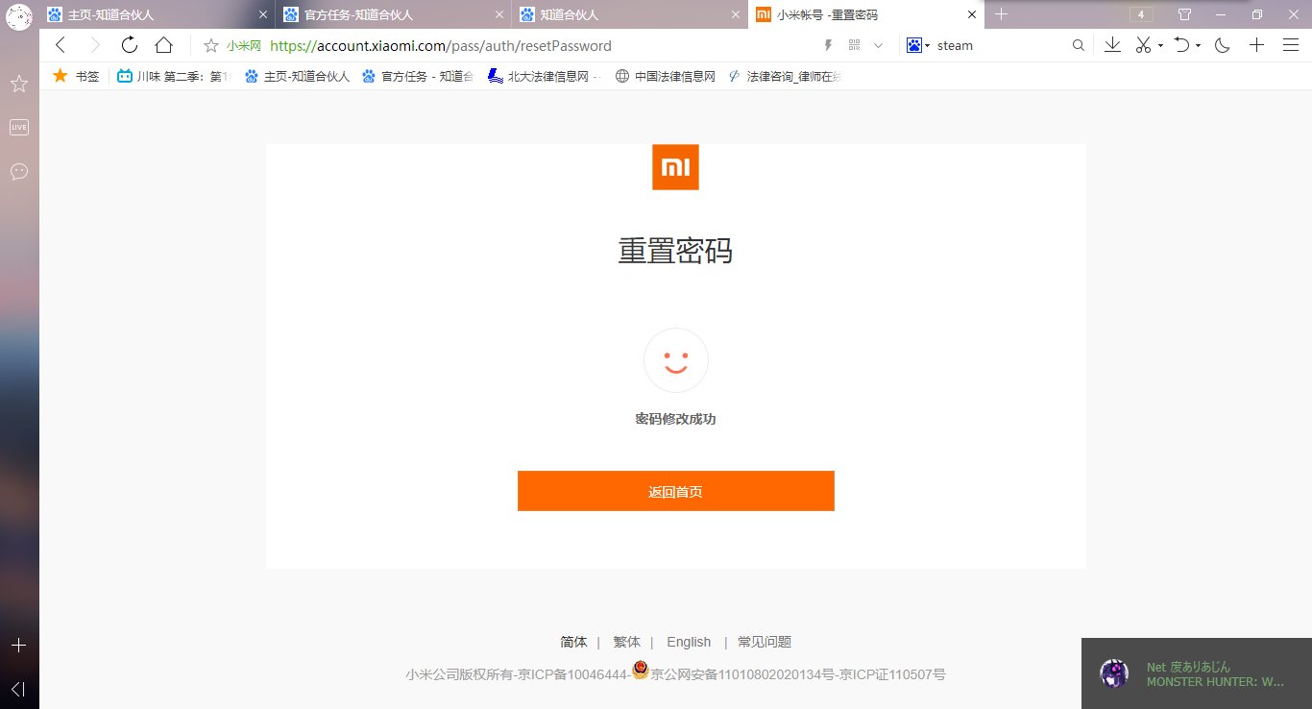The image size is (1312, 709).
Task: Expand the dropdown next to the grid icon
Action: [877, 45]
